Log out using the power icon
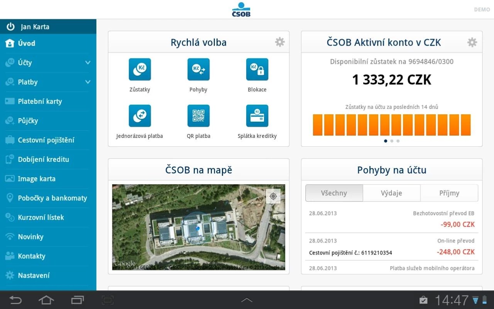This screenshot has height=309, width=494. [x=10, y=27]
